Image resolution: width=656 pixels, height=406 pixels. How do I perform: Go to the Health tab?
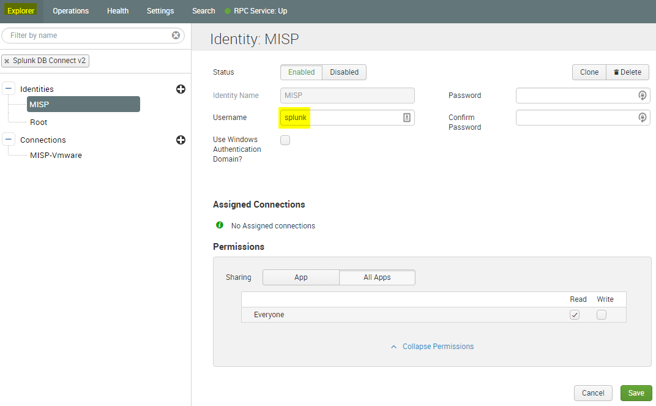point(117,11)
